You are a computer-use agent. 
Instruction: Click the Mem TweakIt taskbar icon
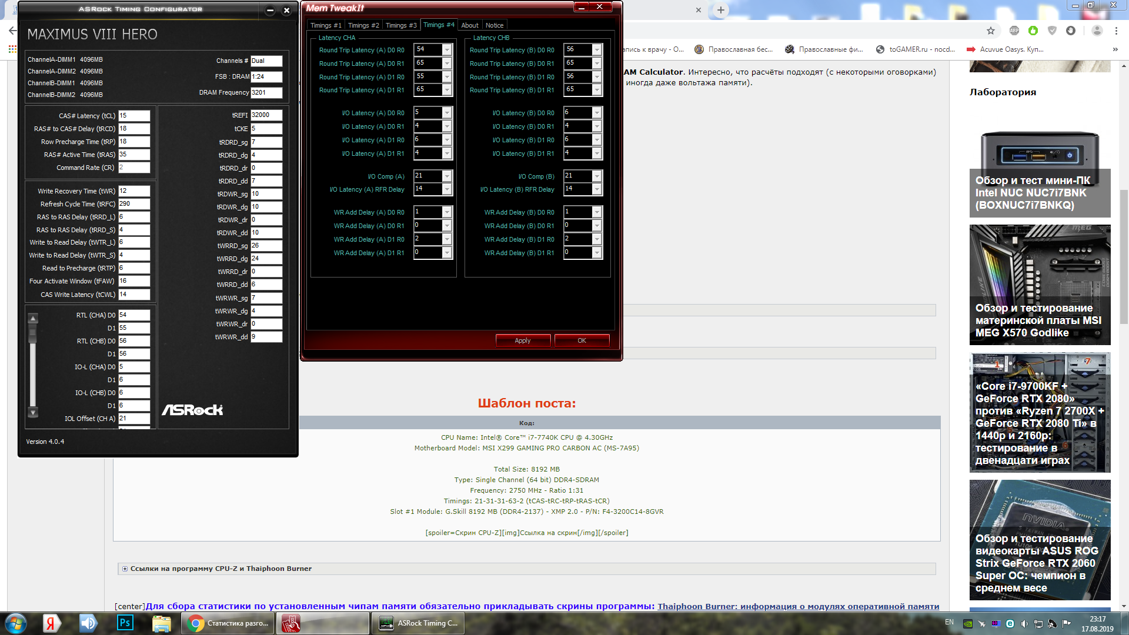[x=290, y=623]
